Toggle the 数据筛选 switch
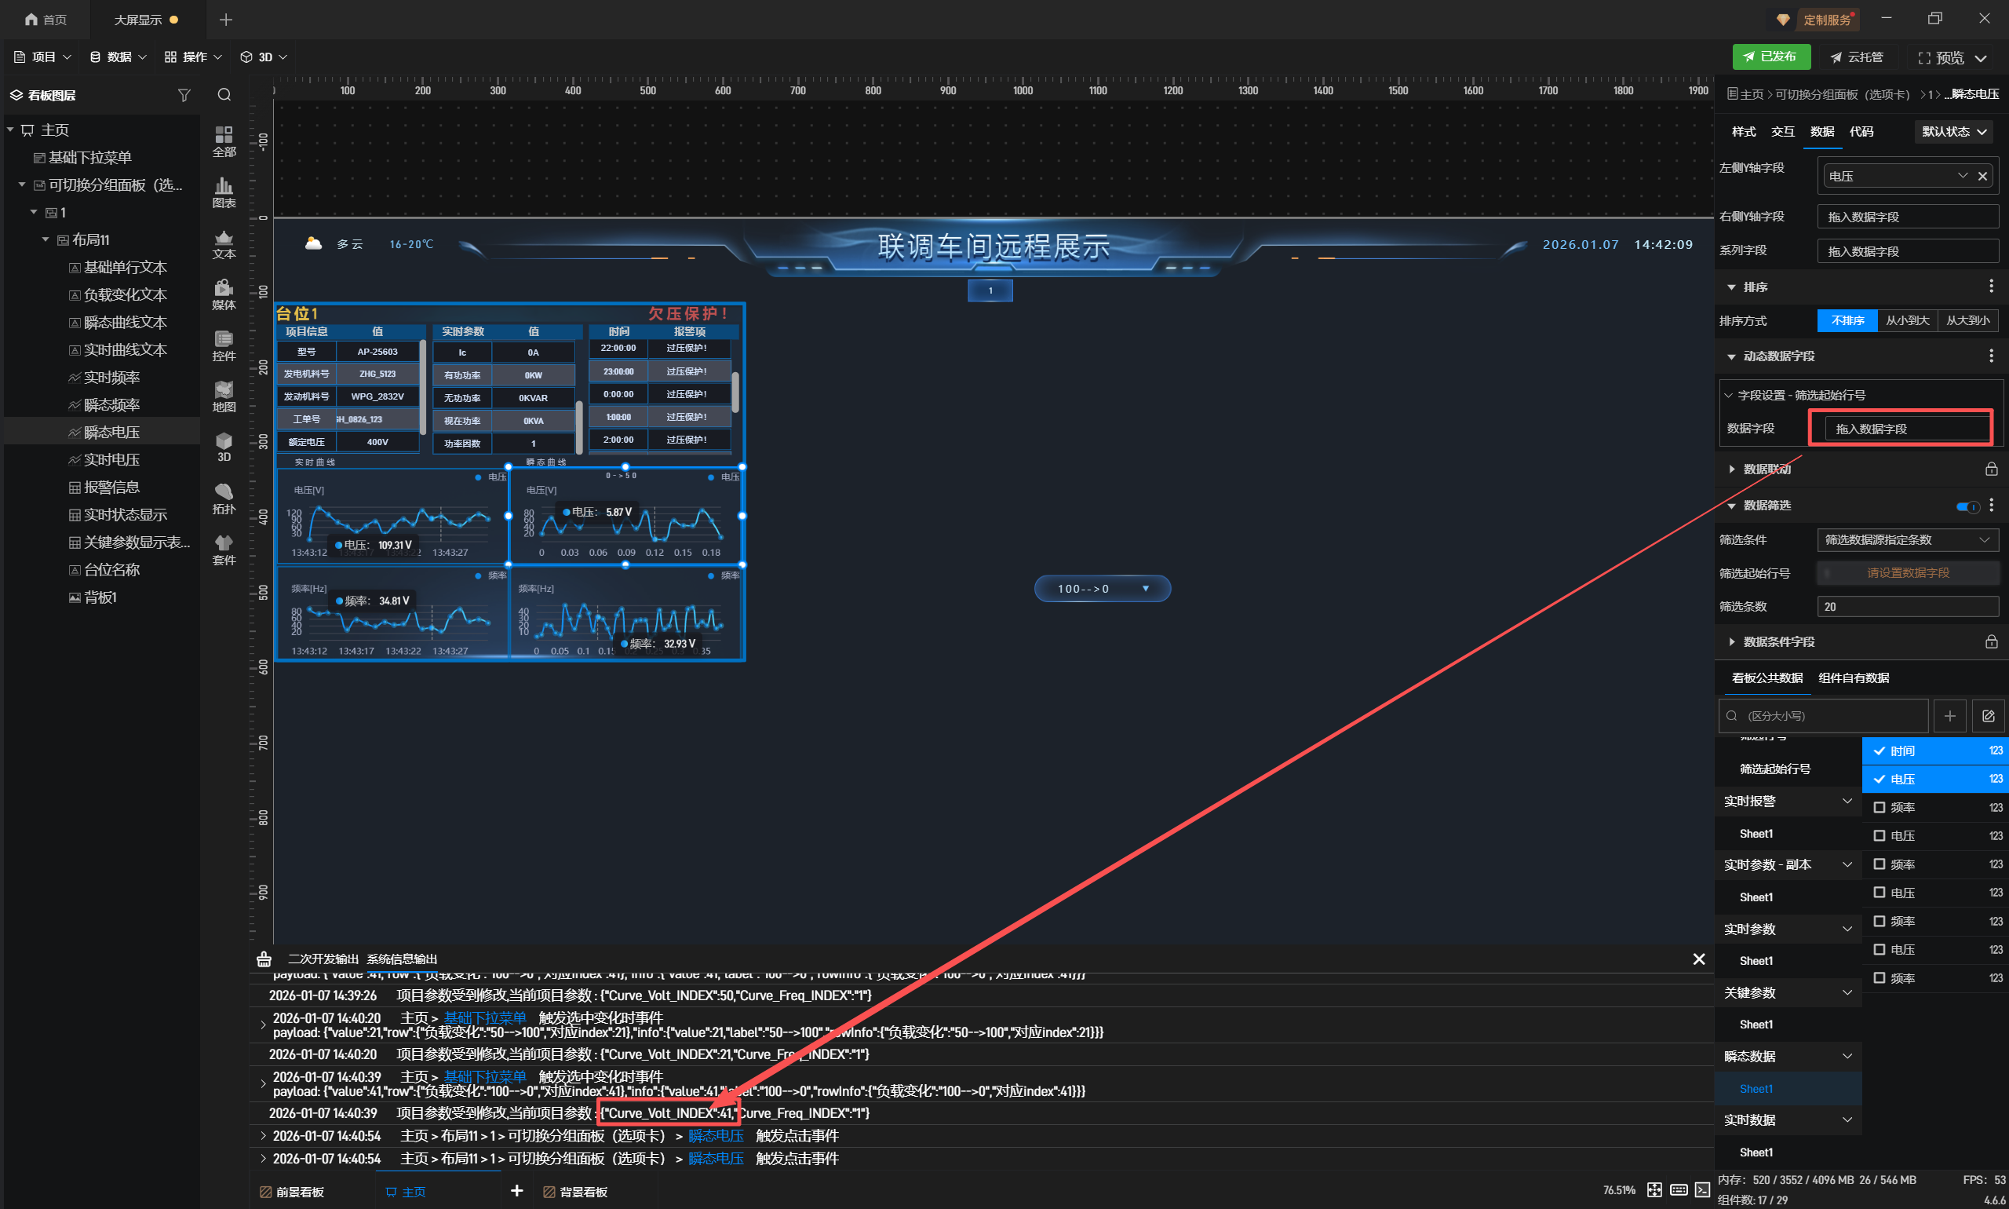Screen dimensions: 2009x1209 (1967, 506)
